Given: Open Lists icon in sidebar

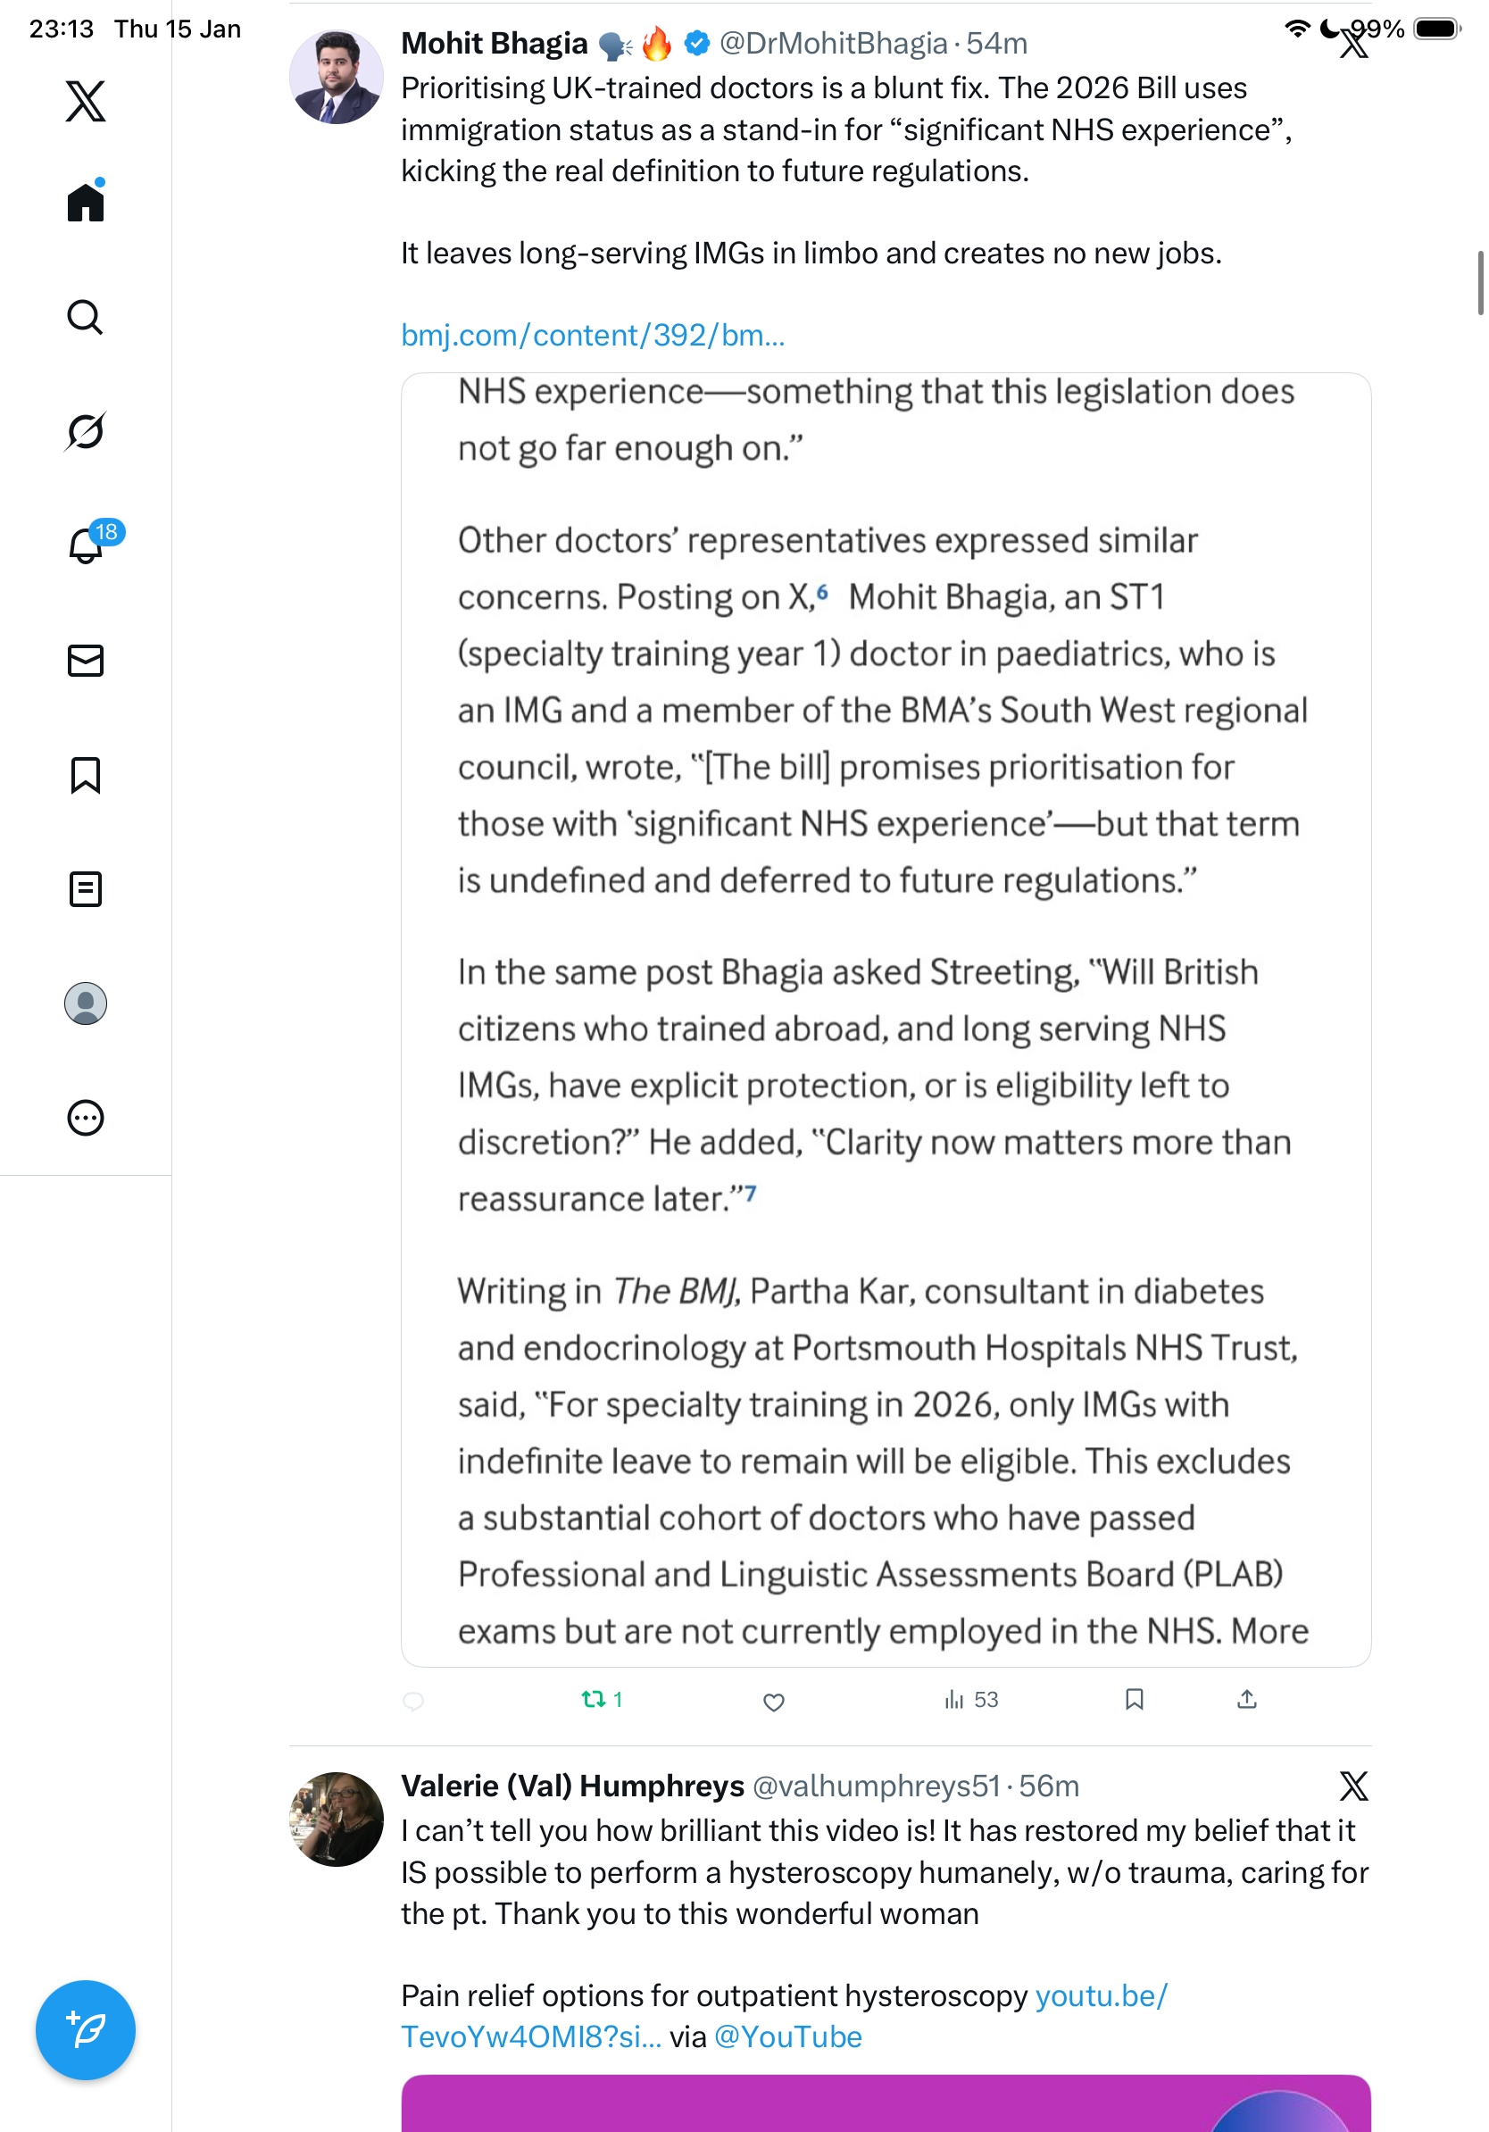Looking at the screenshot, I should 86,888.
